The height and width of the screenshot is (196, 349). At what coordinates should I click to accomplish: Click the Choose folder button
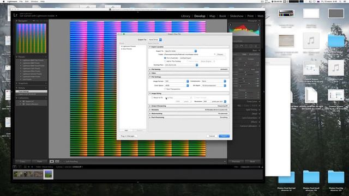pos(220,54)
